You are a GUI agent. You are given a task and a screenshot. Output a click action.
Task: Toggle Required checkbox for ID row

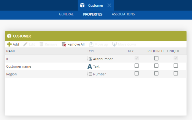tap(156, 58)
